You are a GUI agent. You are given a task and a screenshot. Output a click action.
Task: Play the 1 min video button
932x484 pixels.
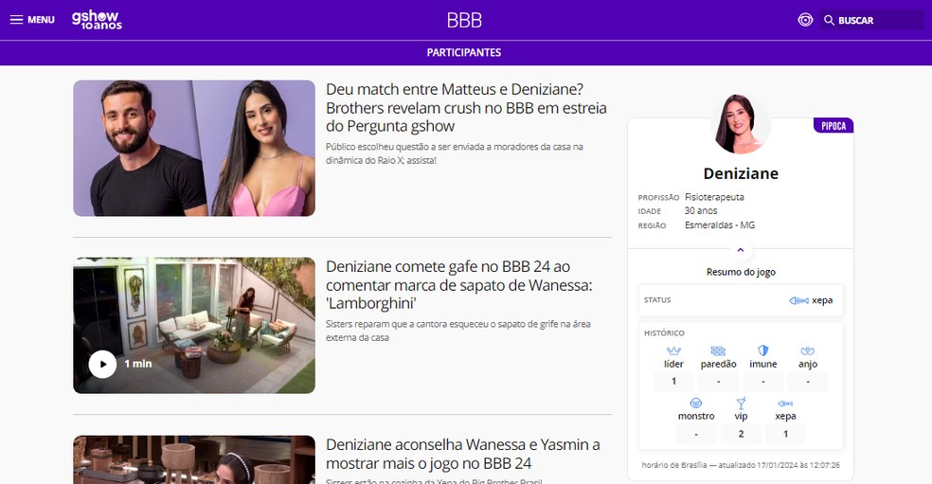(x=103, y=364)
